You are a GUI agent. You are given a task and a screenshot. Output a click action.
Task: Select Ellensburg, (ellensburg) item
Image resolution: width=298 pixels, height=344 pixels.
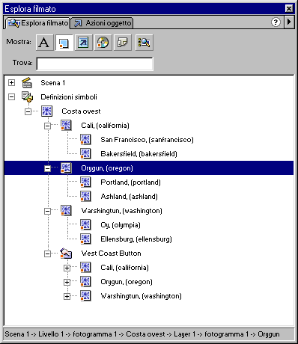click(x=136, y=239)
